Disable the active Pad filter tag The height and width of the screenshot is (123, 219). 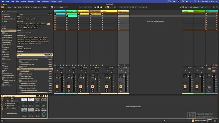[x=48, y=24]
